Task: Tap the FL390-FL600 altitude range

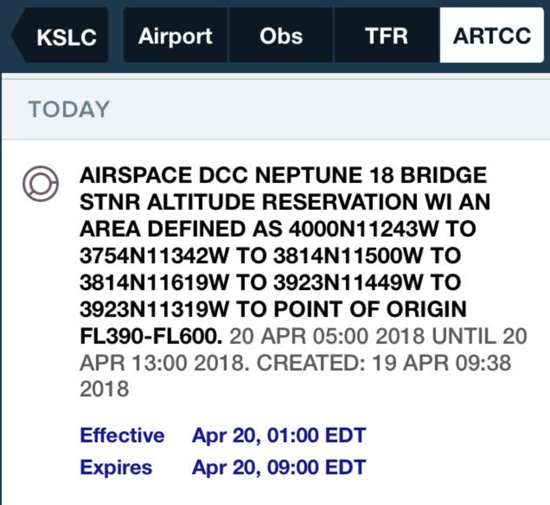Action: (151, 336)
